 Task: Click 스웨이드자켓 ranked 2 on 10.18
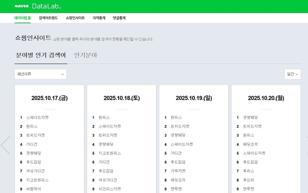click(110, 127)
